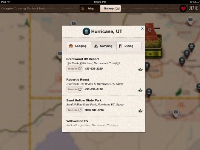200x150 pixels.
Task: Open Robert's Roost website
Action: tap(74, 90)
